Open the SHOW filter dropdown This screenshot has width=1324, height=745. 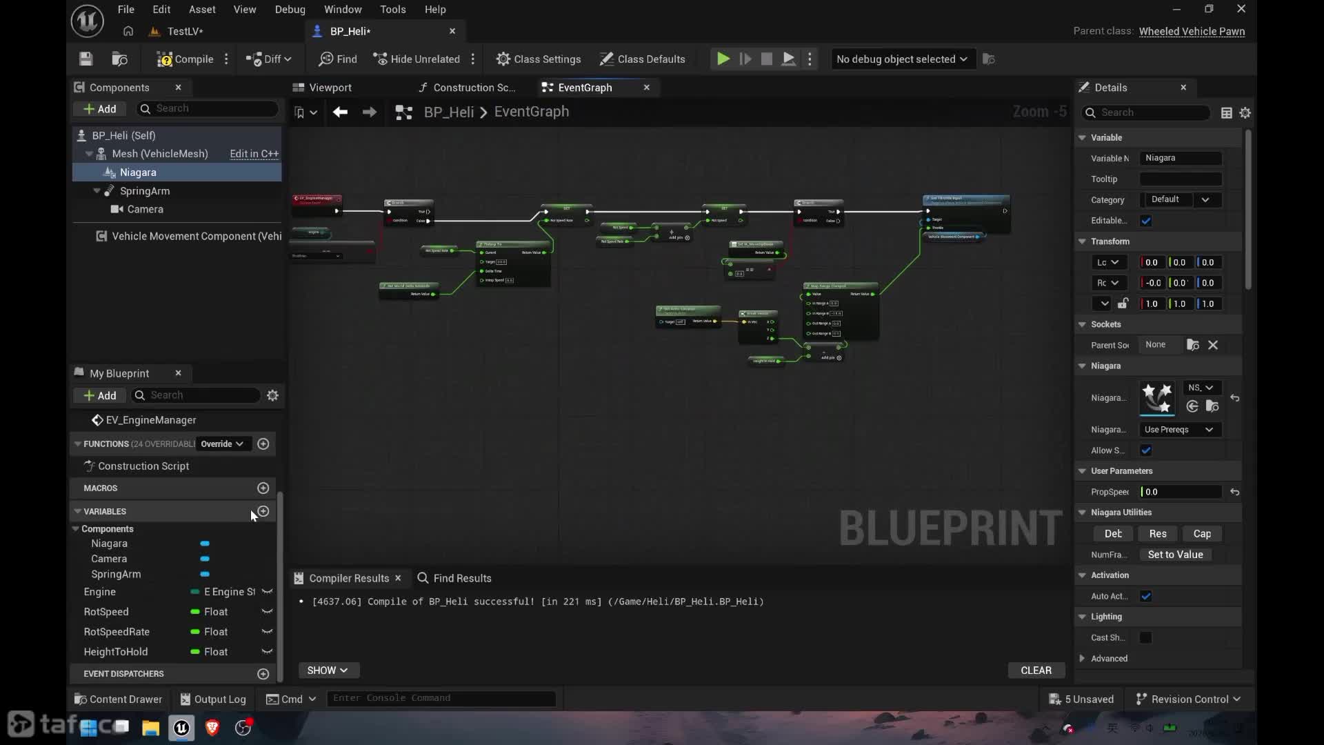[x=328, y=670]
